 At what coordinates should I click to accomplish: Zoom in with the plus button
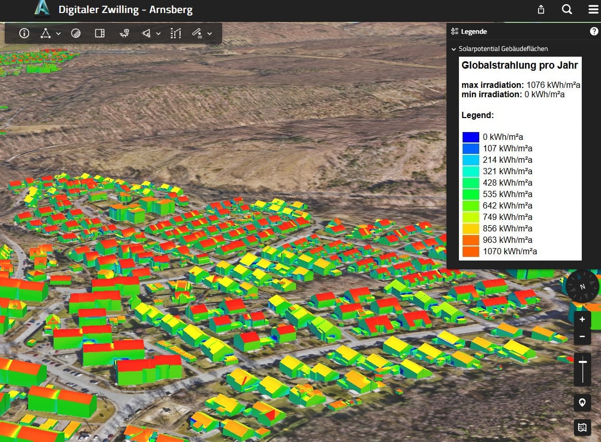[x=582, y=319]
